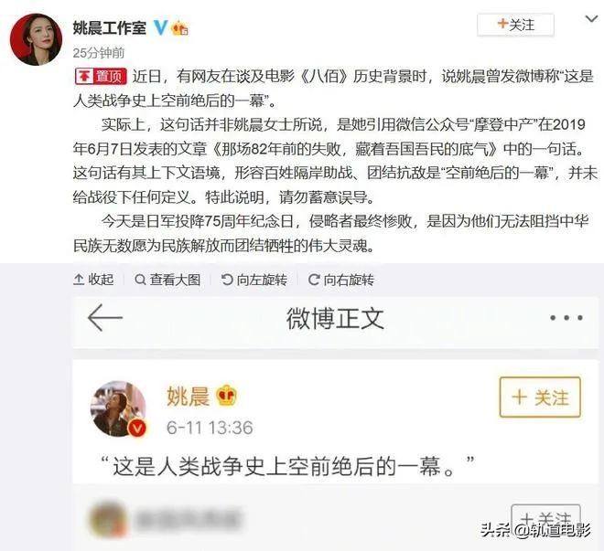Open 查看大图 to view large image
The image size is (604, 551).
click(x=167, y=280)
